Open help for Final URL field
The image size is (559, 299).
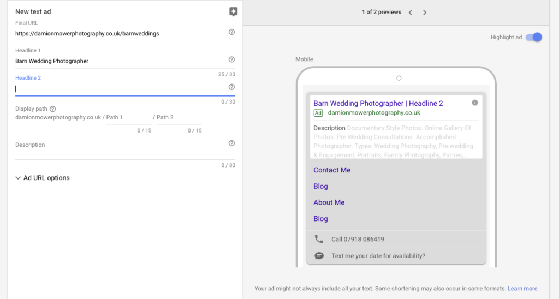(x=231, y=32)
